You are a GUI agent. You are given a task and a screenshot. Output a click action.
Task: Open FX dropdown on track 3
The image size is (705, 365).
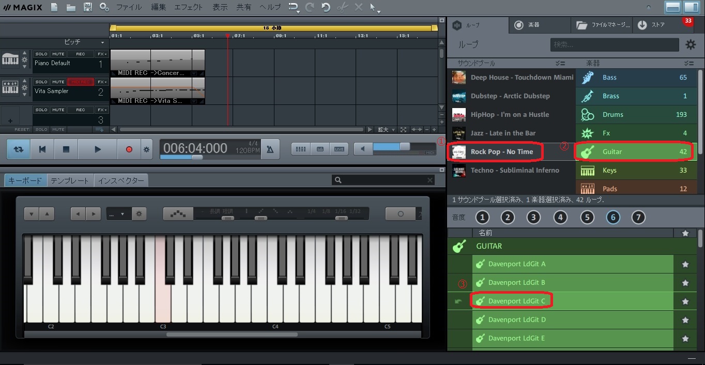(101, 110)
